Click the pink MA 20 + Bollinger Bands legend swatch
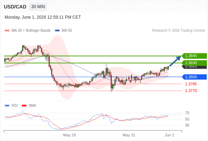Image resolution: width=208 pixels, height=141 pixels. (x=7, y=31)
